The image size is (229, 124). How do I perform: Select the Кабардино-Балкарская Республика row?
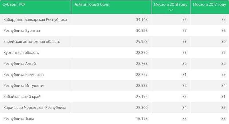pyautogui.click(x=35, y=19)
